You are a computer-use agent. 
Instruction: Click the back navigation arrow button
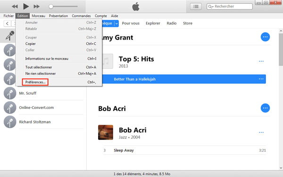pyautogui.click(x=7, y=24)
